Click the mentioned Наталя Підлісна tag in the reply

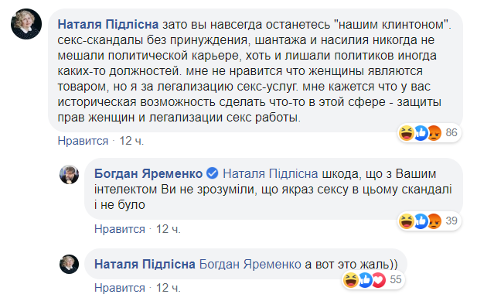pyautogui.click(x=271, y=173)
